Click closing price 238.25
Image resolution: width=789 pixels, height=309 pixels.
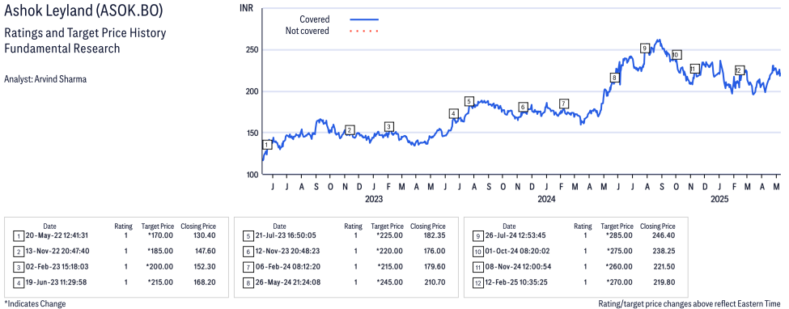coord(664,251)
